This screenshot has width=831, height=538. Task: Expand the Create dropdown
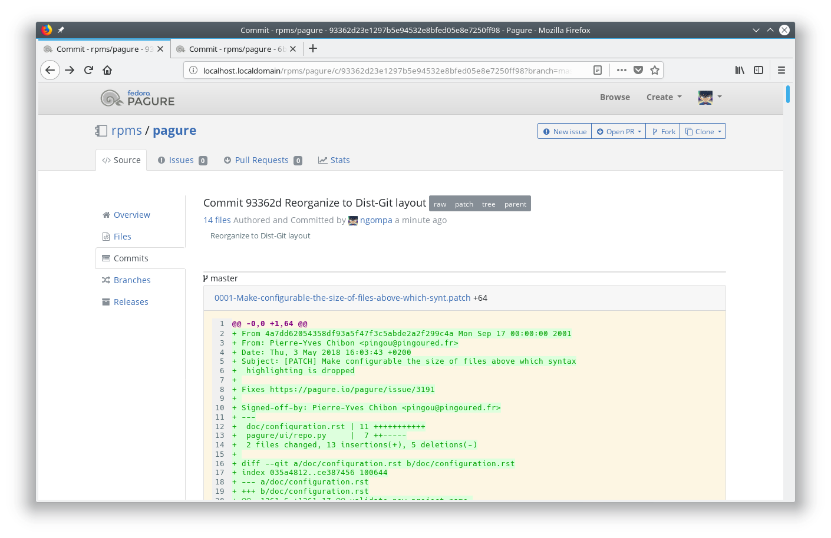click(x=664, y=97)
